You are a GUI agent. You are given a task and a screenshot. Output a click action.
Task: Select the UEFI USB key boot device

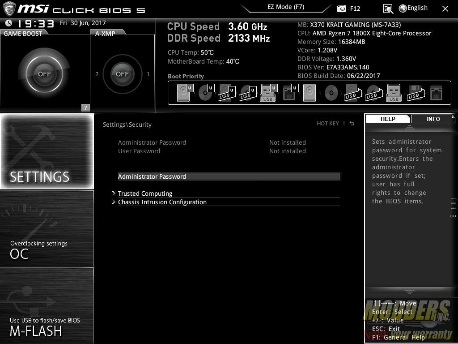click(x=268, y=93)
